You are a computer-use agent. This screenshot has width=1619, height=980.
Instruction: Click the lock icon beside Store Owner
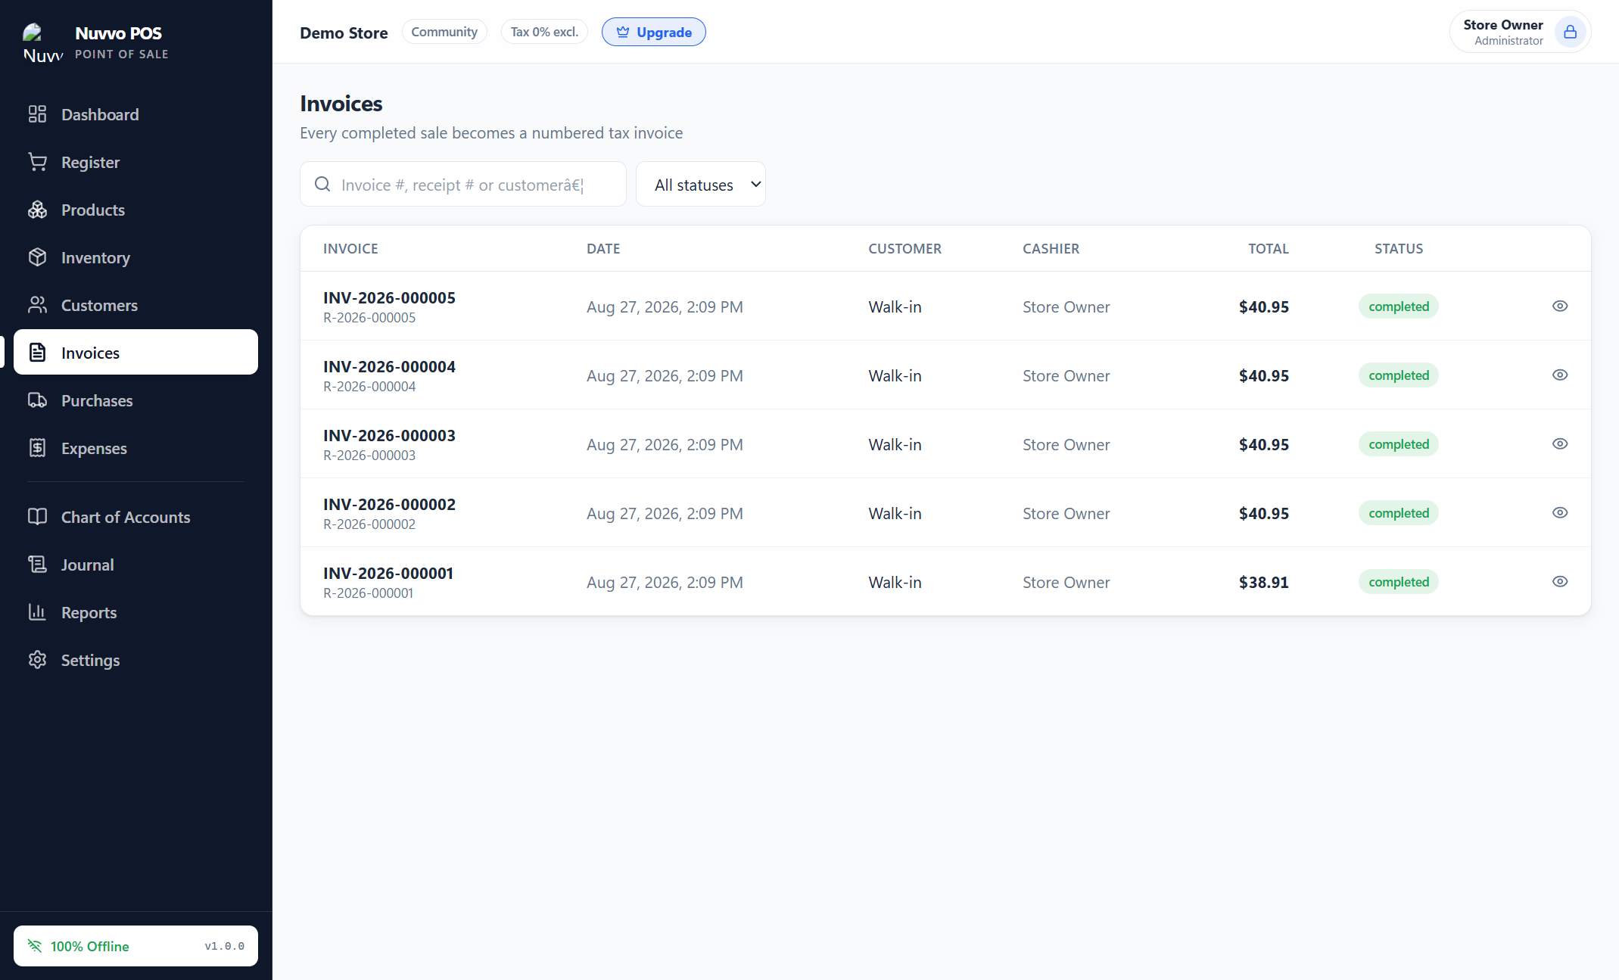pyautogui.click(x=1570, y=32)
